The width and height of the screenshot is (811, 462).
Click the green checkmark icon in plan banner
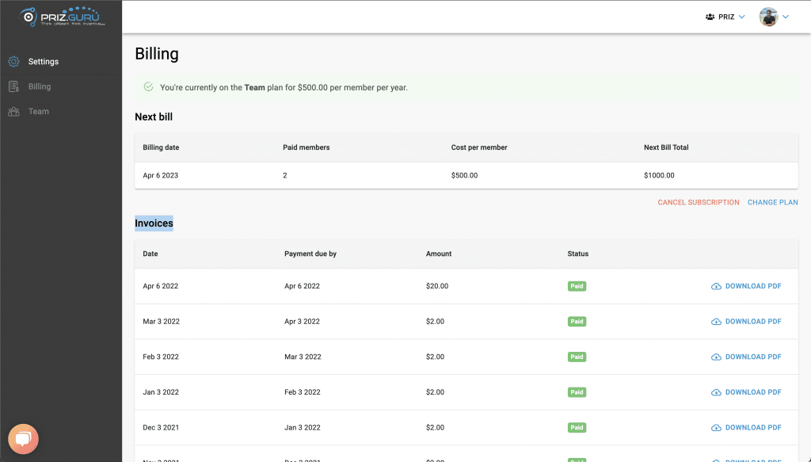coord(148,87)
